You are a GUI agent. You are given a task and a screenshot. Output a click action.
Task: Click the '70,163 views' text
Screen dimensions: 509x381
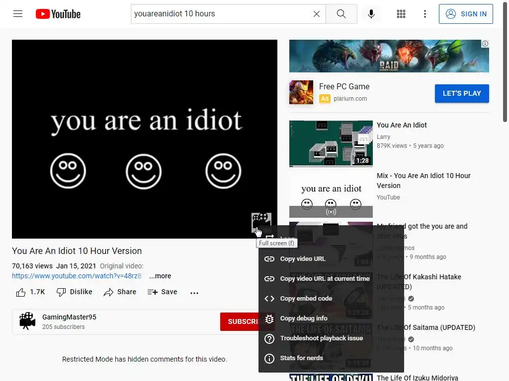32,266
